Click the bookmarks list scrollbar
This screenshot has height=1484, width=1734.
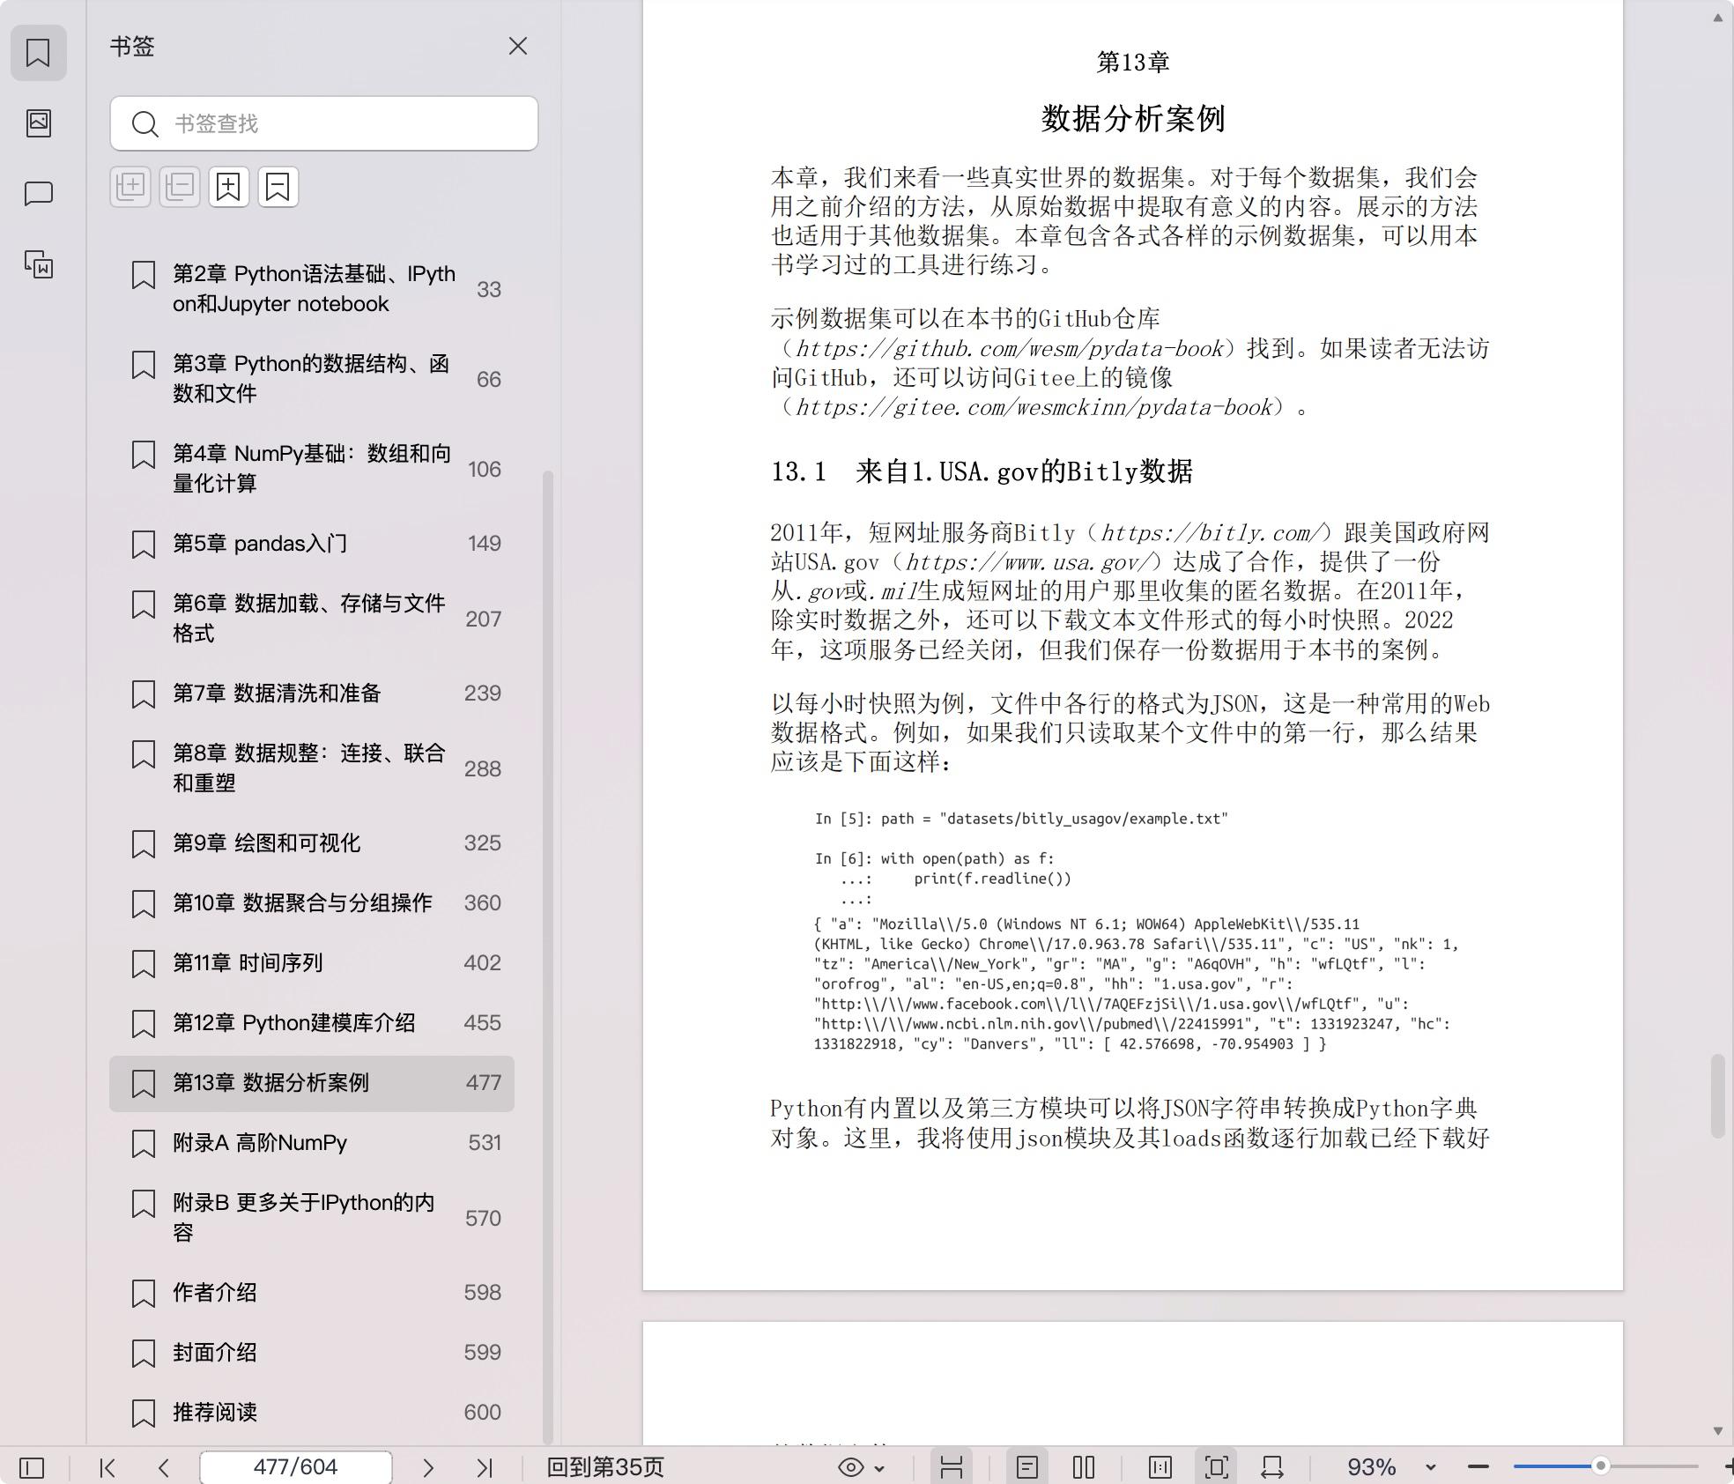(x=547, y=956)
